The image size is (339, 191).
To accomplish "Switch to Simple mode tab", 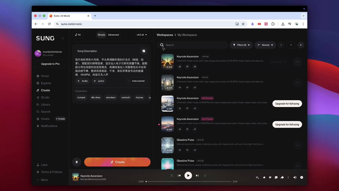I will 101,35.
